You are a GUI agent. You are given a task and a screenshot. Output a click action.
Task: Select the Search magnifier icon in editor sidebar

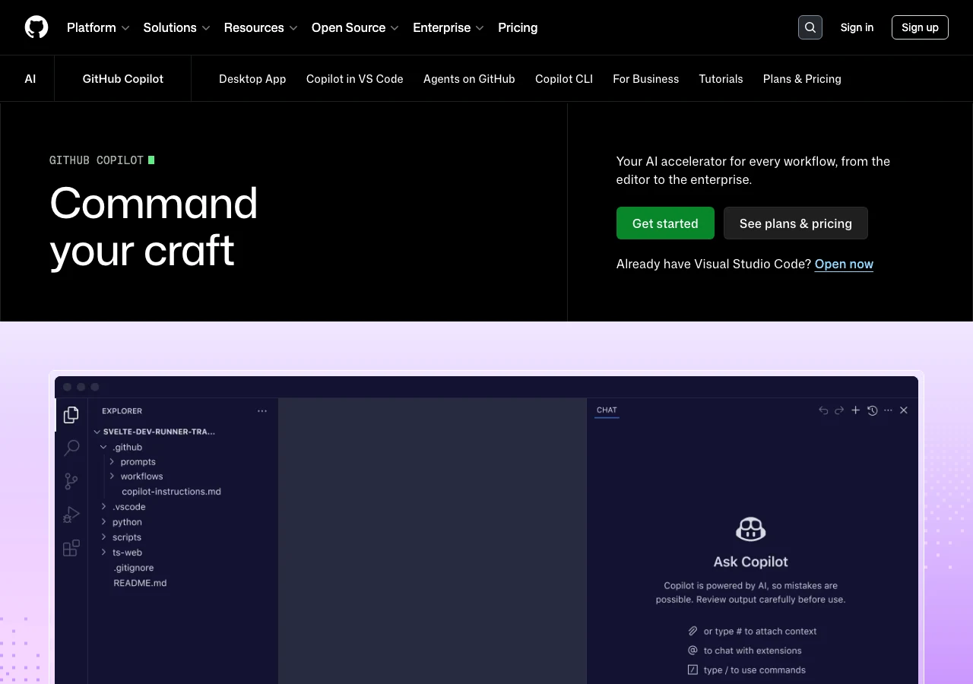tap(71, 448)
